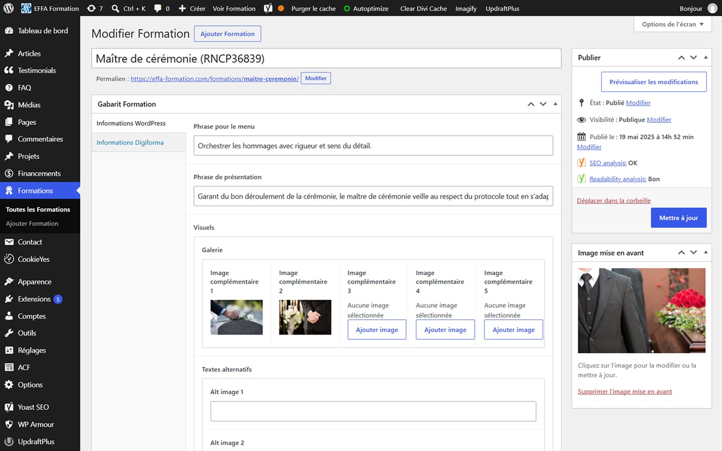Click the Testimonials quote icon
This screenshot has height=451, width=722.
pyautogui.click(x=9, y=70)
